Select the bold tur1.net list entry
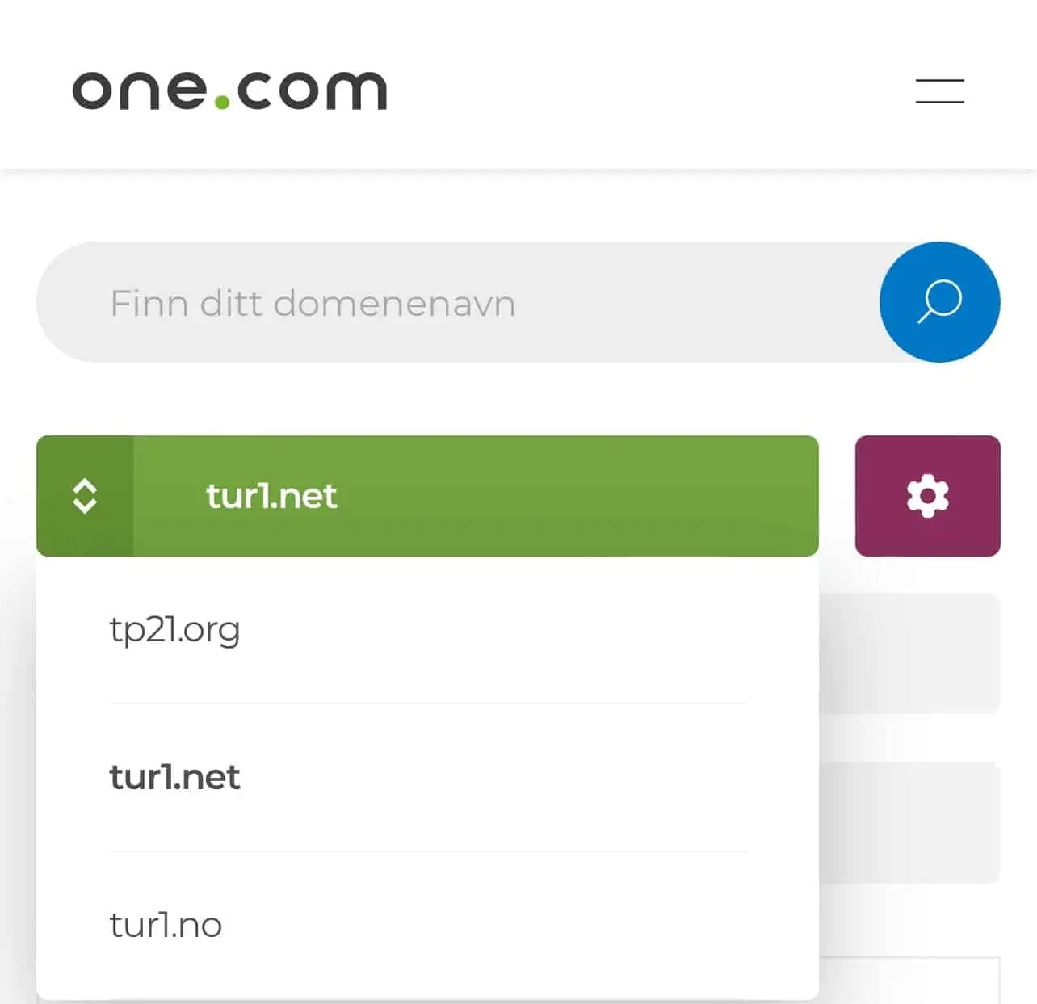Image resolution: width=1037 pixels, height=1004 pixels. 175,777
